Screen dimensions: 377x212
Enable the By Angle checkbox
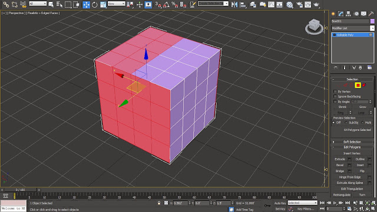[335, 102]
